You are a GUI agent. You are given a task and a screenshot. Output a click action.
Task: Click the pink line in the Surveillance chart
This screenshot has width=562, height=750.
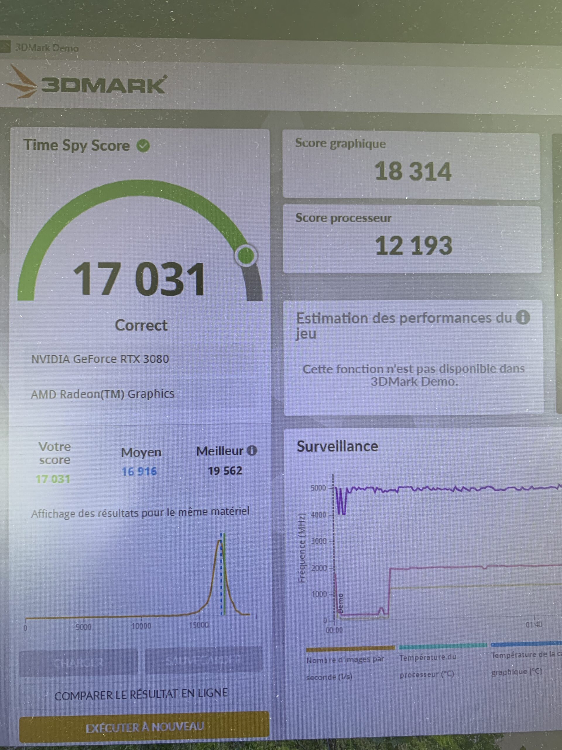point(474,567)
